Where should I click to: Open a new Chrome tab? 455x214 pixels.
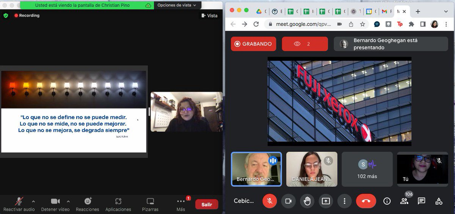[418, 11]
